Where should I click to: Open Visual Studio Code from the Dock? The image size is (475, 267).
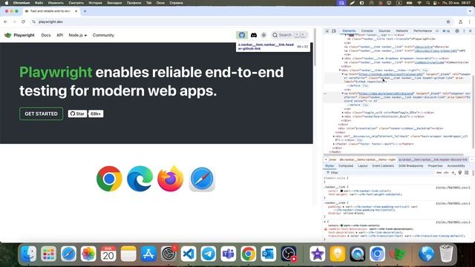pyautogui.click(x=189, y=254)
